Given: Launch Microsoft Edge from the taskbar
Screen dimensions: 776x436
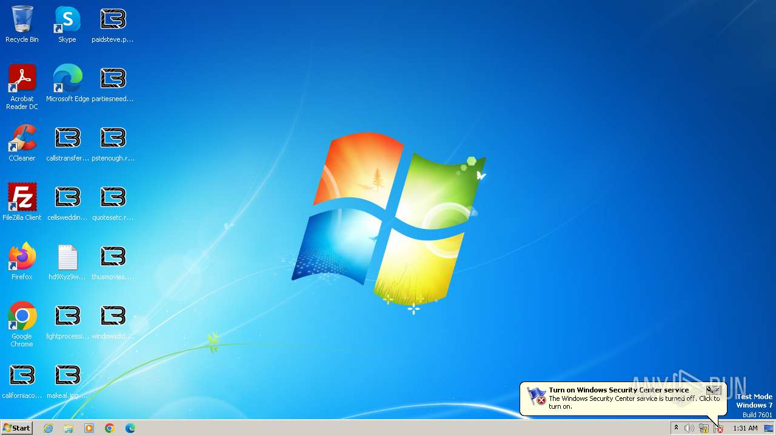Looking at the screenshot, I should (130, 428).
